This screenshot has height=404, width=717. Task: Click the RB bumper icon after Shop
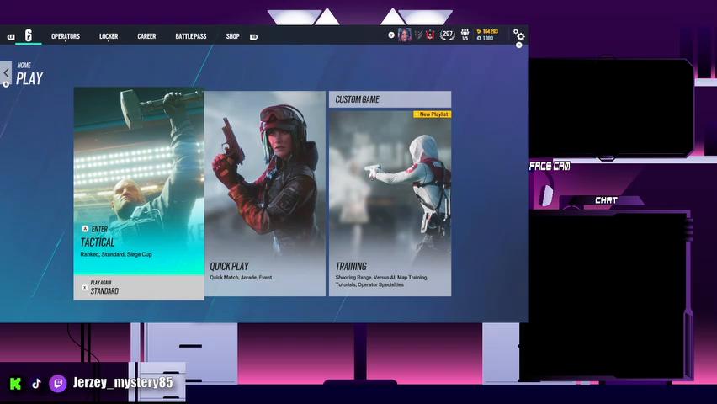click(x=254, y=36)
